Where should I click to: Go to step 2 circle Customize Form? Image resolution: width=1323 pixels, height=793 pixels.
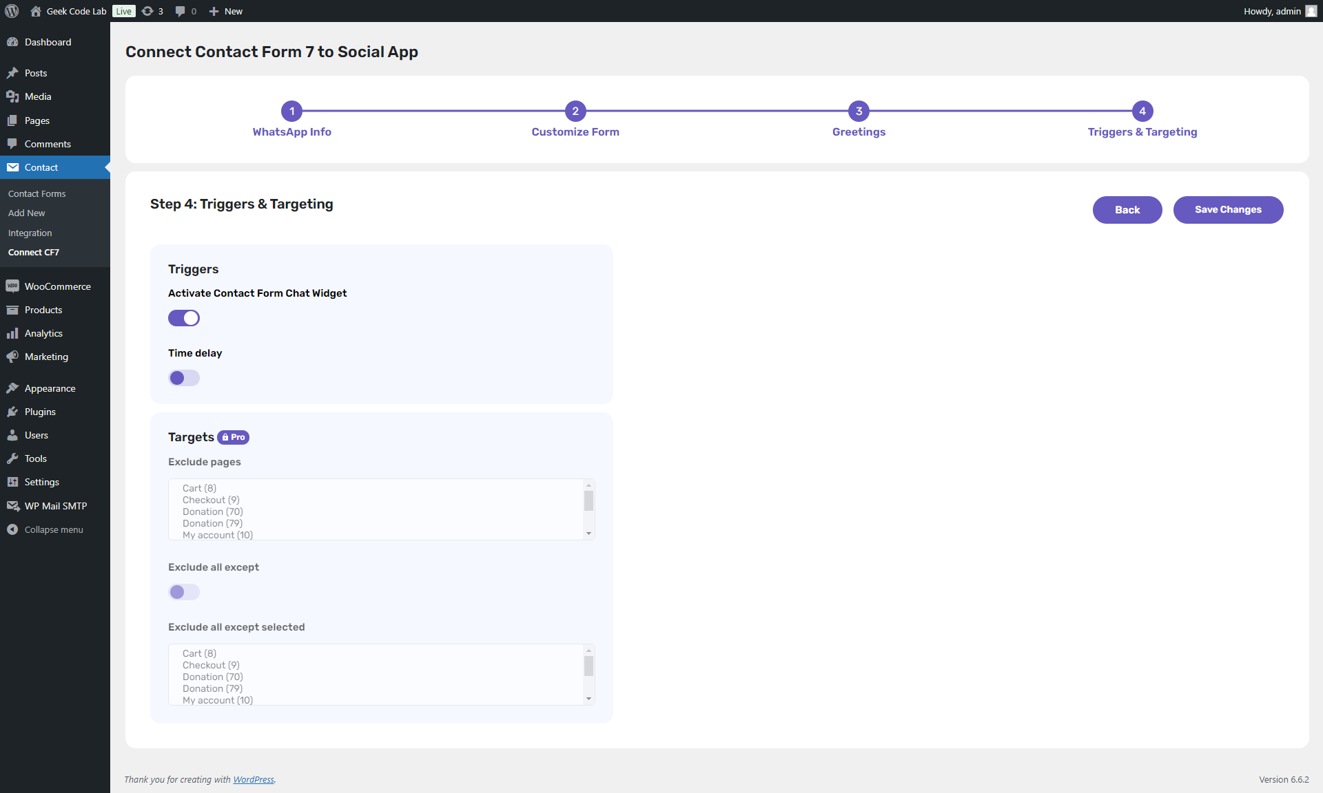(x=575, y=111)
